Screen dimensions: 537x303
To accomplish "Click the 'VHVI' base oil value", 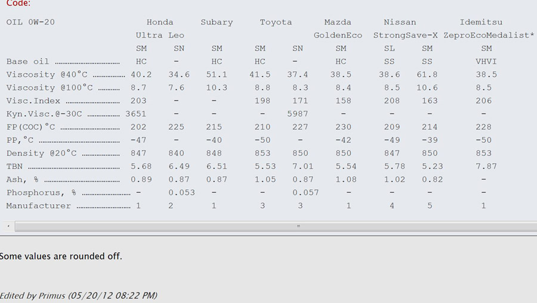I will pos(486,61).
